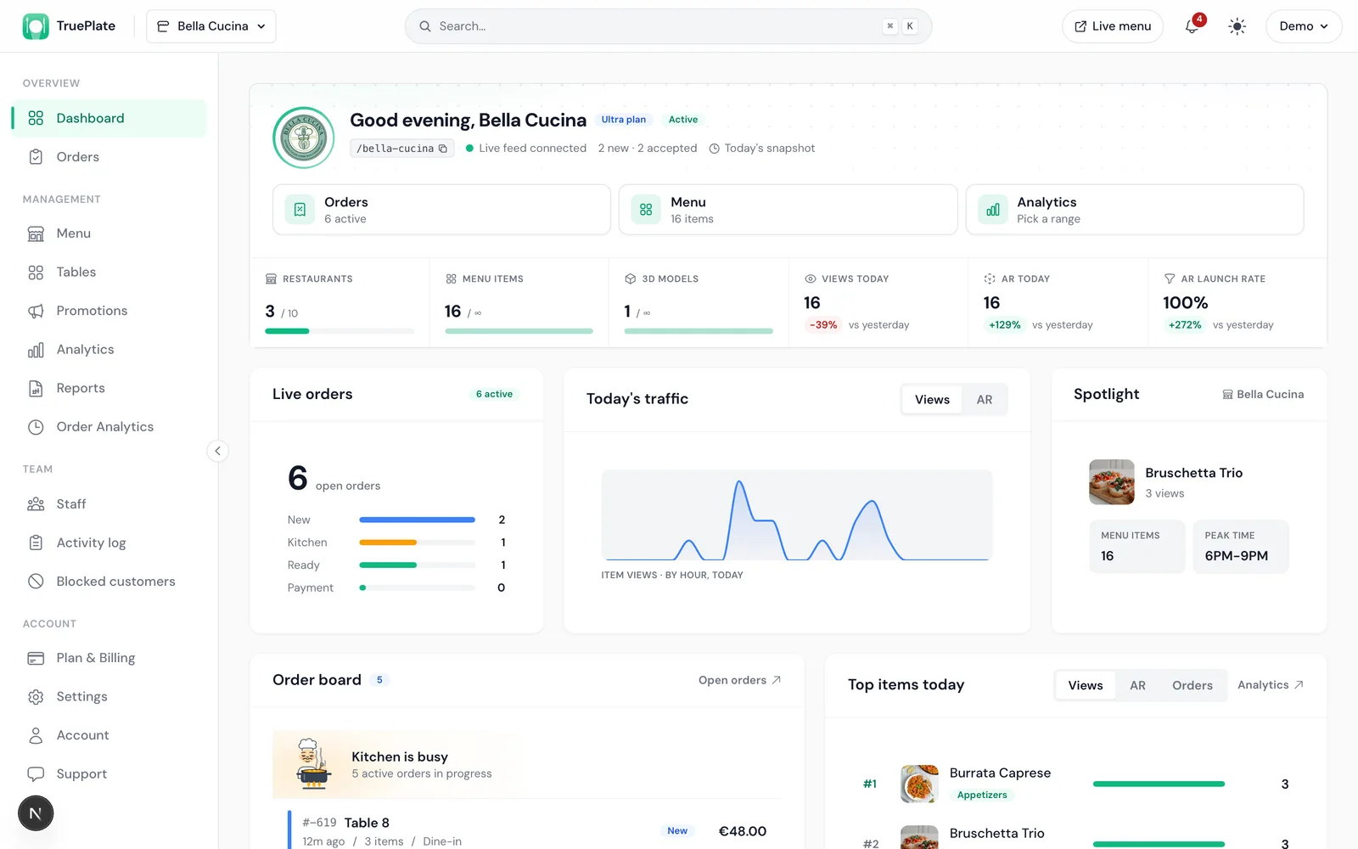The width and height of the screenshot is (1358, 849).
Task: Collapse the sidebar with the chevron button
Action: click(x=217, y=451)
